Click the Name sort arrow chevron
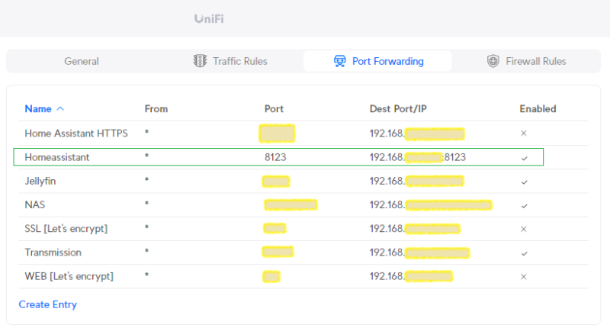The height and width of the screenshot is (328, 610). (x=60, y=109)
